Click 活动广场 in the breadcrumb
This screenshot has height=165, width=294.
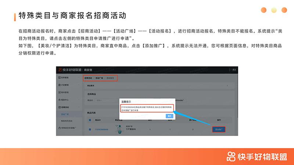99,78
